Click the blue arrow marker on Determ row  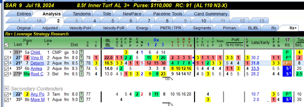point(193,63)
